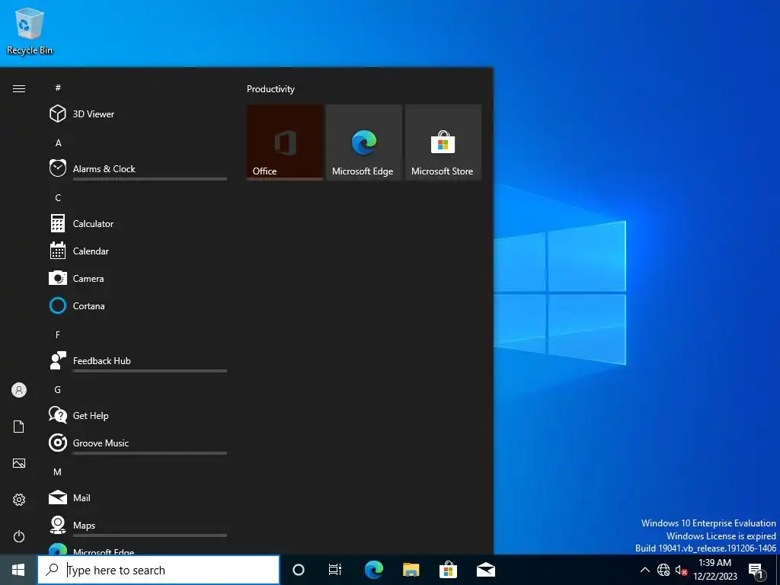The width and height of the screenshot is (780, 585).
Task: Open Mail from the Start app list
Action: [x=137, y=497]
